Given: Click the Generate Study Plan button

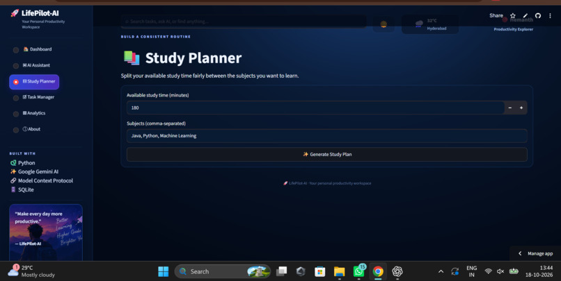Looking at the screenshot, I should (326, 155).
